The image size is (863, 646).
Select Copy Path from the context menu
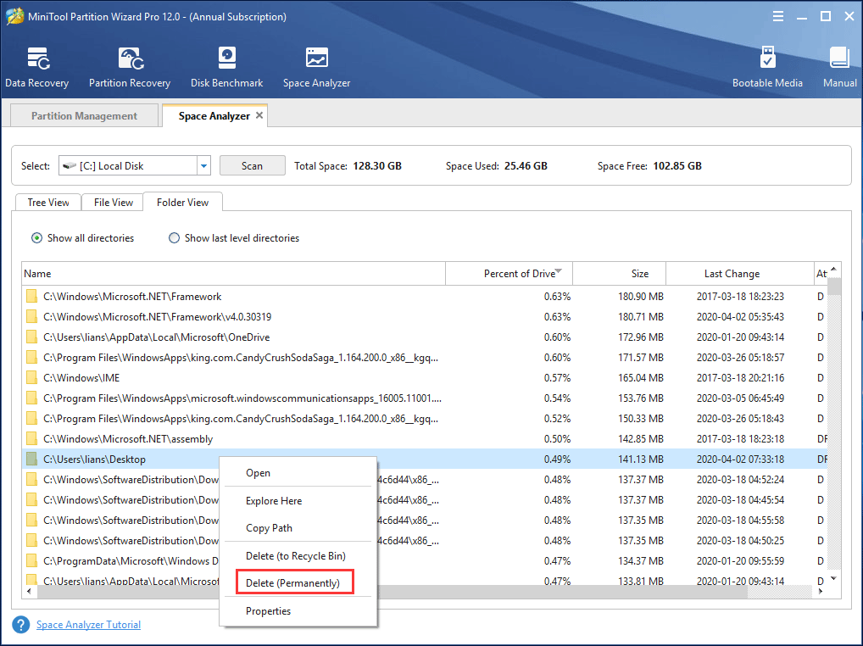click(298, 527)
